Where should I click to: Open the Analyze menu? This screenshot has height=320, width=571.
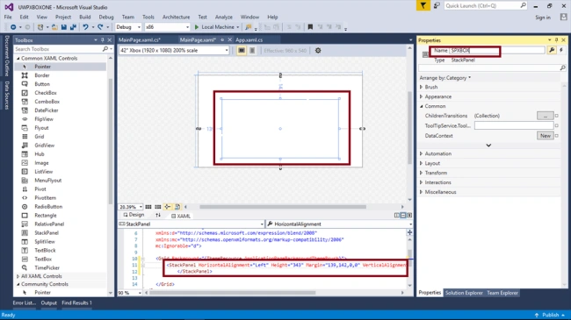224,17
